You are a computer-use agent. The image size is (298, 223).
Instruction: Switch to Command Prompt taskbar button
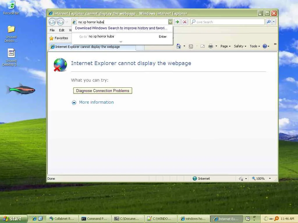95,219
